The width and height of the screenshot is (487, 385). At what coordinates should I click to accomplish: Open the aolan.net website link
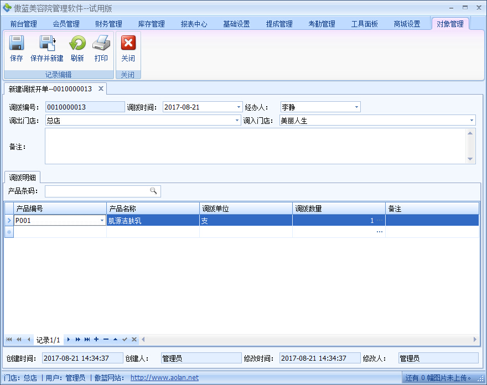(164, 378)
